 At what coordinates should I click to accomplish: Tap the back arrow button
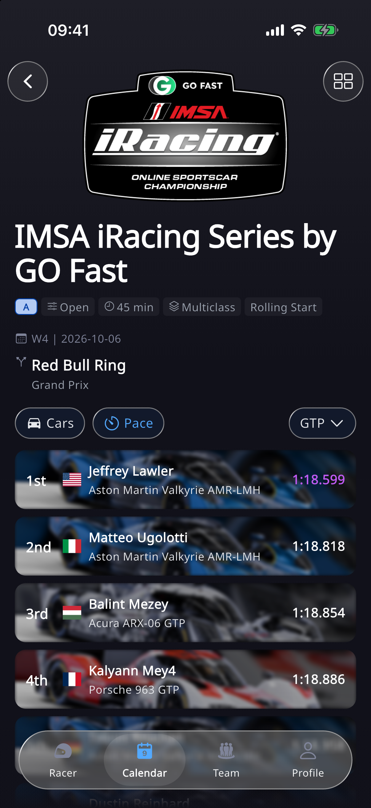tap(28, 81)
